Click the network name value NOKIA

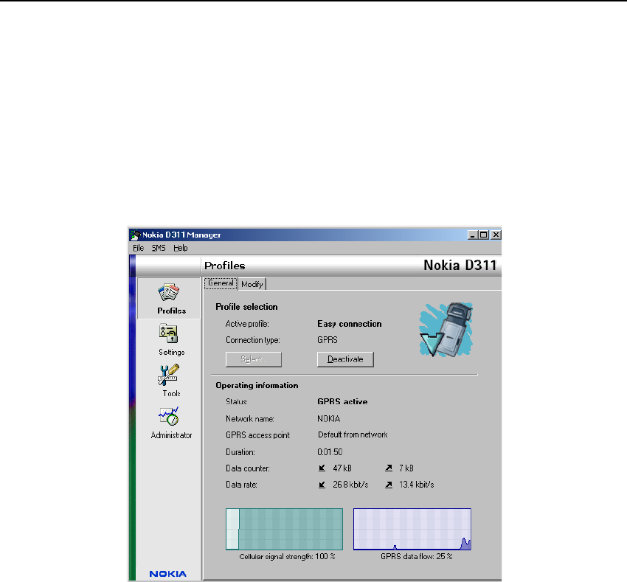click(329, 419)
